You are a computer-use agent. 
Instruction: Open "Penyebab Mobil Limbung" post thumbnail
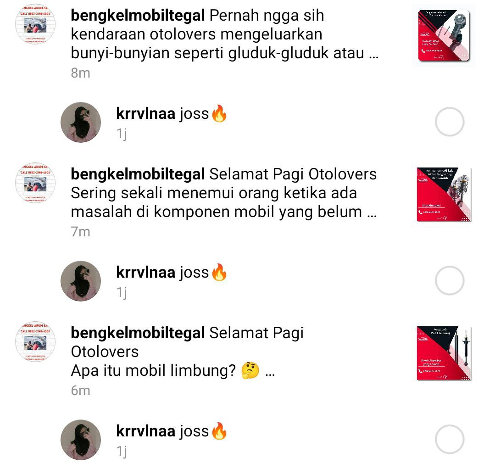[x=444, y=353]
